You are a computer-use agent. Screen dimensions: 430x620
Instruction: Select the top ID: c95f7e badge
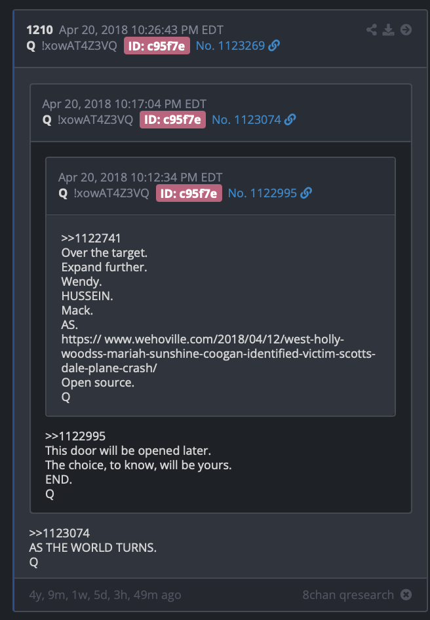(x=157, y=46)
